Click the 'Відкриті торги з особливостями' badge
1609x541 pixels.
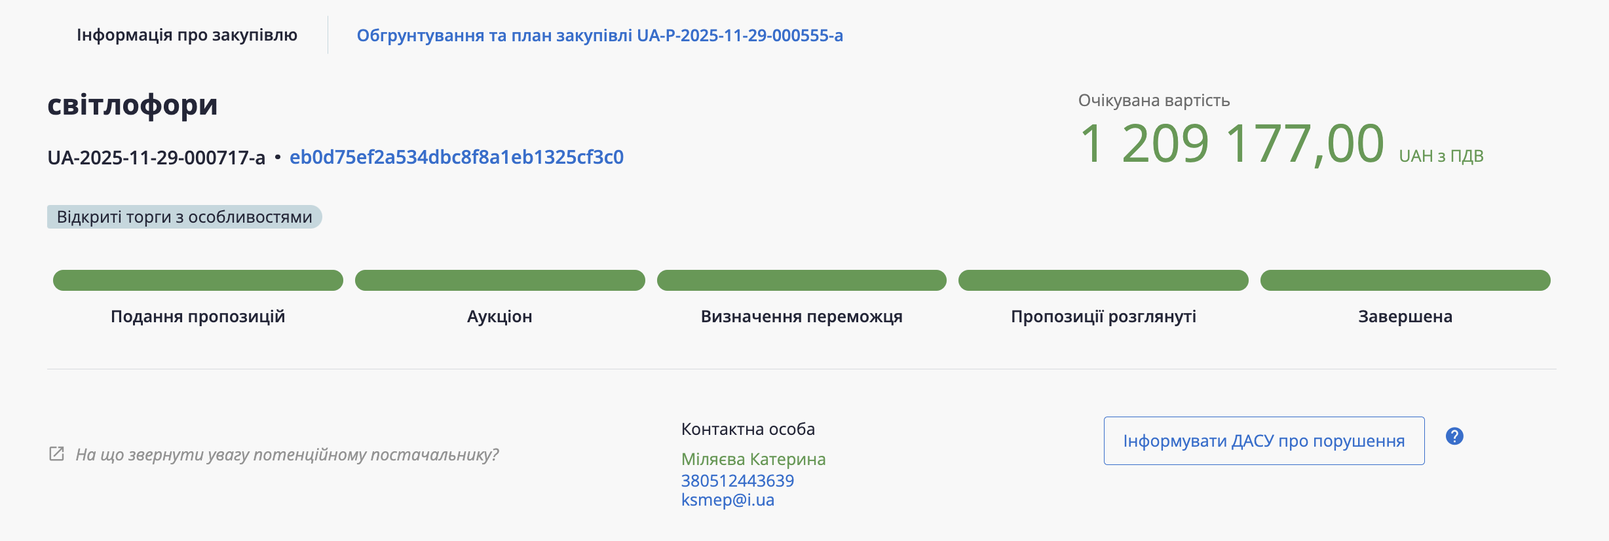pyautogui.click(x=184, y=217)
